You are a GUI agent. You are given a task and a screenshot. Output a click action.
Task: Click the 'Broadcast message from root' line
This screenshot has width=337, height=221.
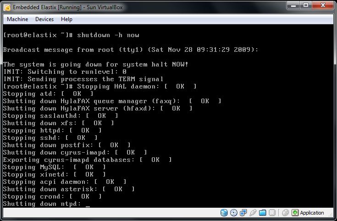point(131,50)
